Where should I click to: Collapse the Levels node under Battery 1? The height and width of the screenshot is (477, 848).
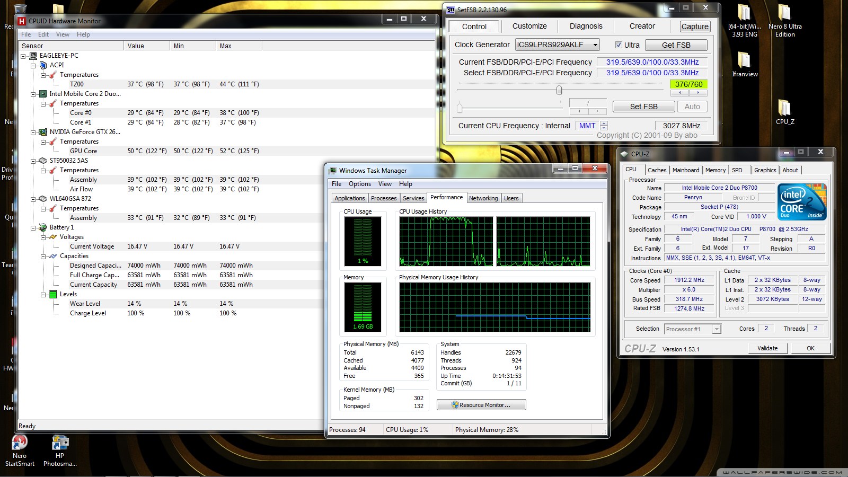(43, 294)
